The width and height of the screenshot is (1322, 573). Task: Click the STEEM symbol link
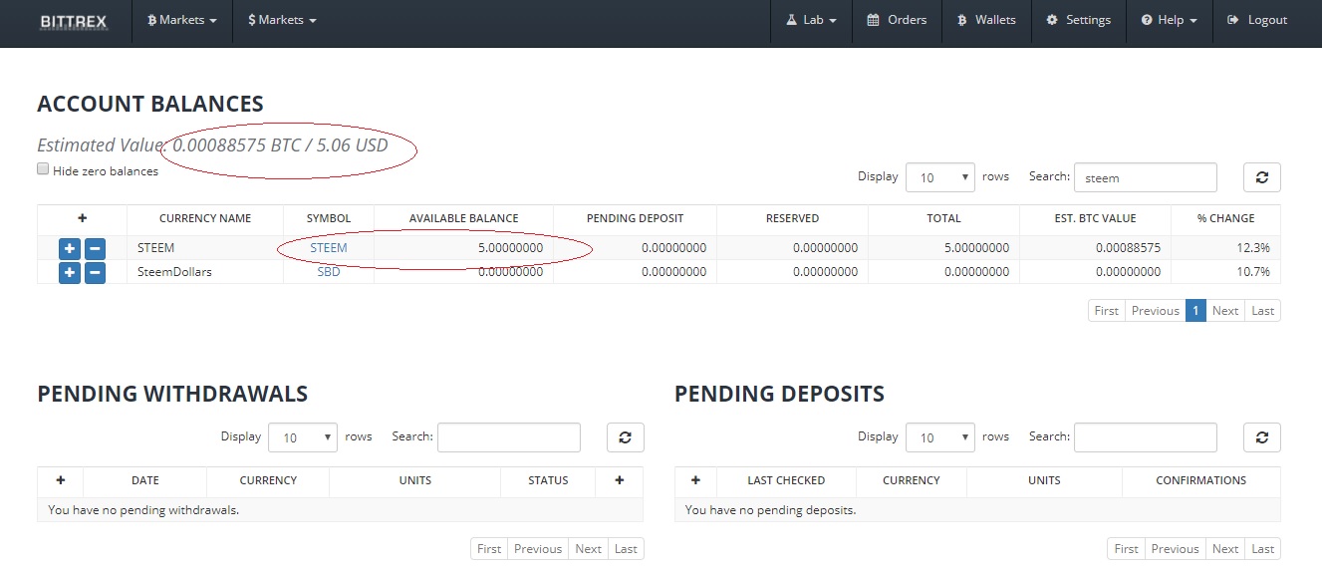click(x=329, y=247)
